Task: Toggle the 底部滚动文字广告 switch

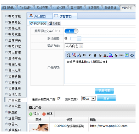Action: [71, 31]
